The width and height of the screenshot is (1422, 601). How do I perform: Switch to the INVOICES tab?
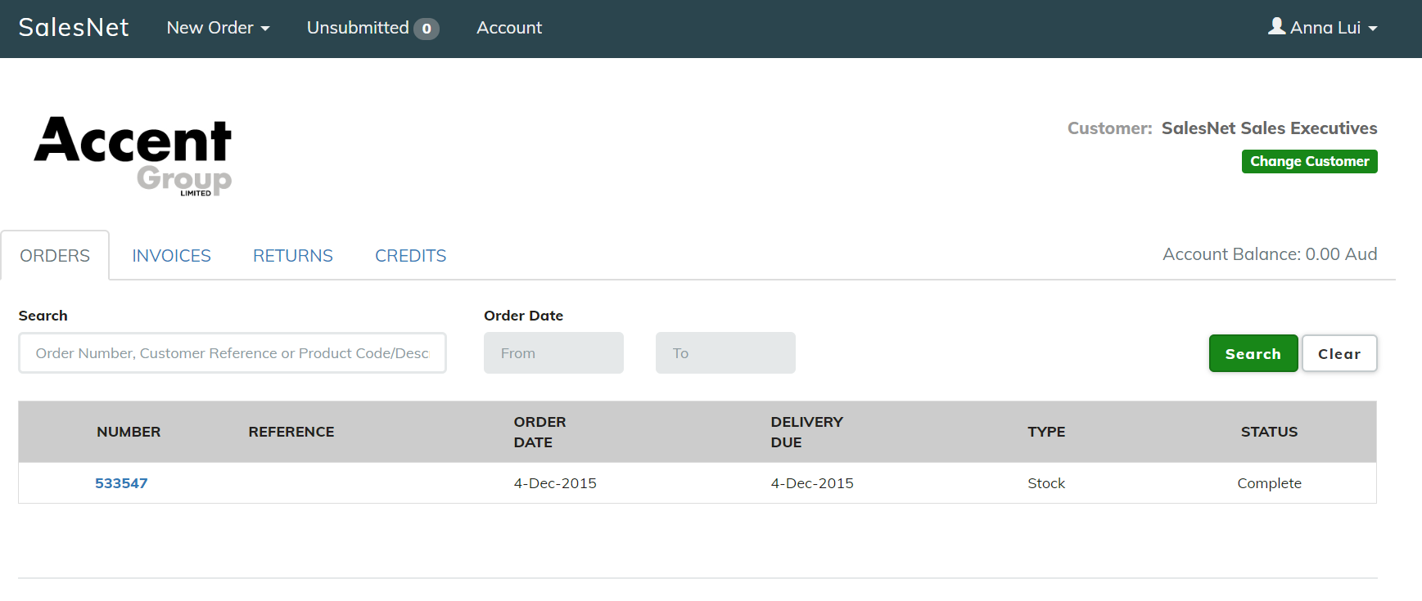(x=171, y=256)
